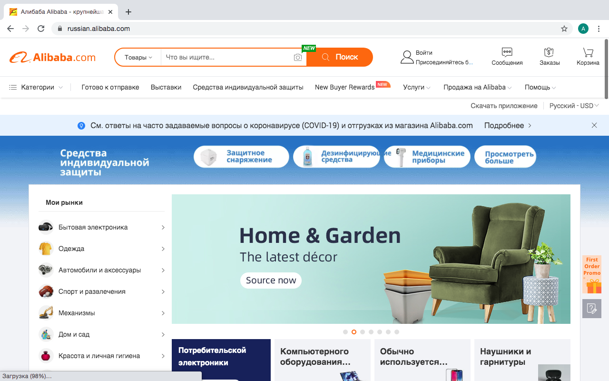
Task: Bookmark this page with the star icon
Action: (564, 29)
